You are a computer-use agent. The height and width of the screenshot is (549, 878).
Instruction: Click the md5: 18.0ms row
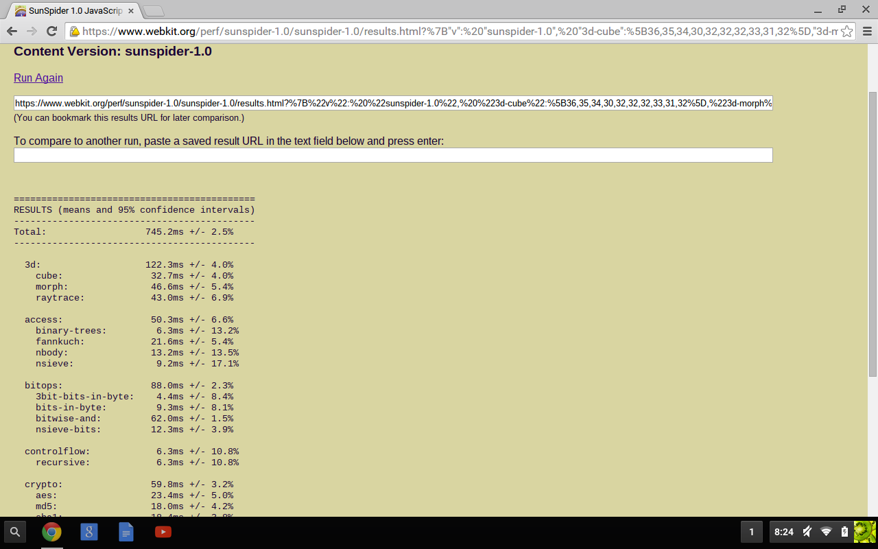click(x=134, y=506)
